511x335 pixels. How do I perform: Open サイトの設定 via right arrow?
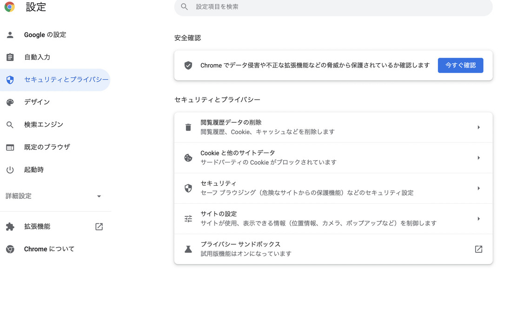[x=478, y=219]
